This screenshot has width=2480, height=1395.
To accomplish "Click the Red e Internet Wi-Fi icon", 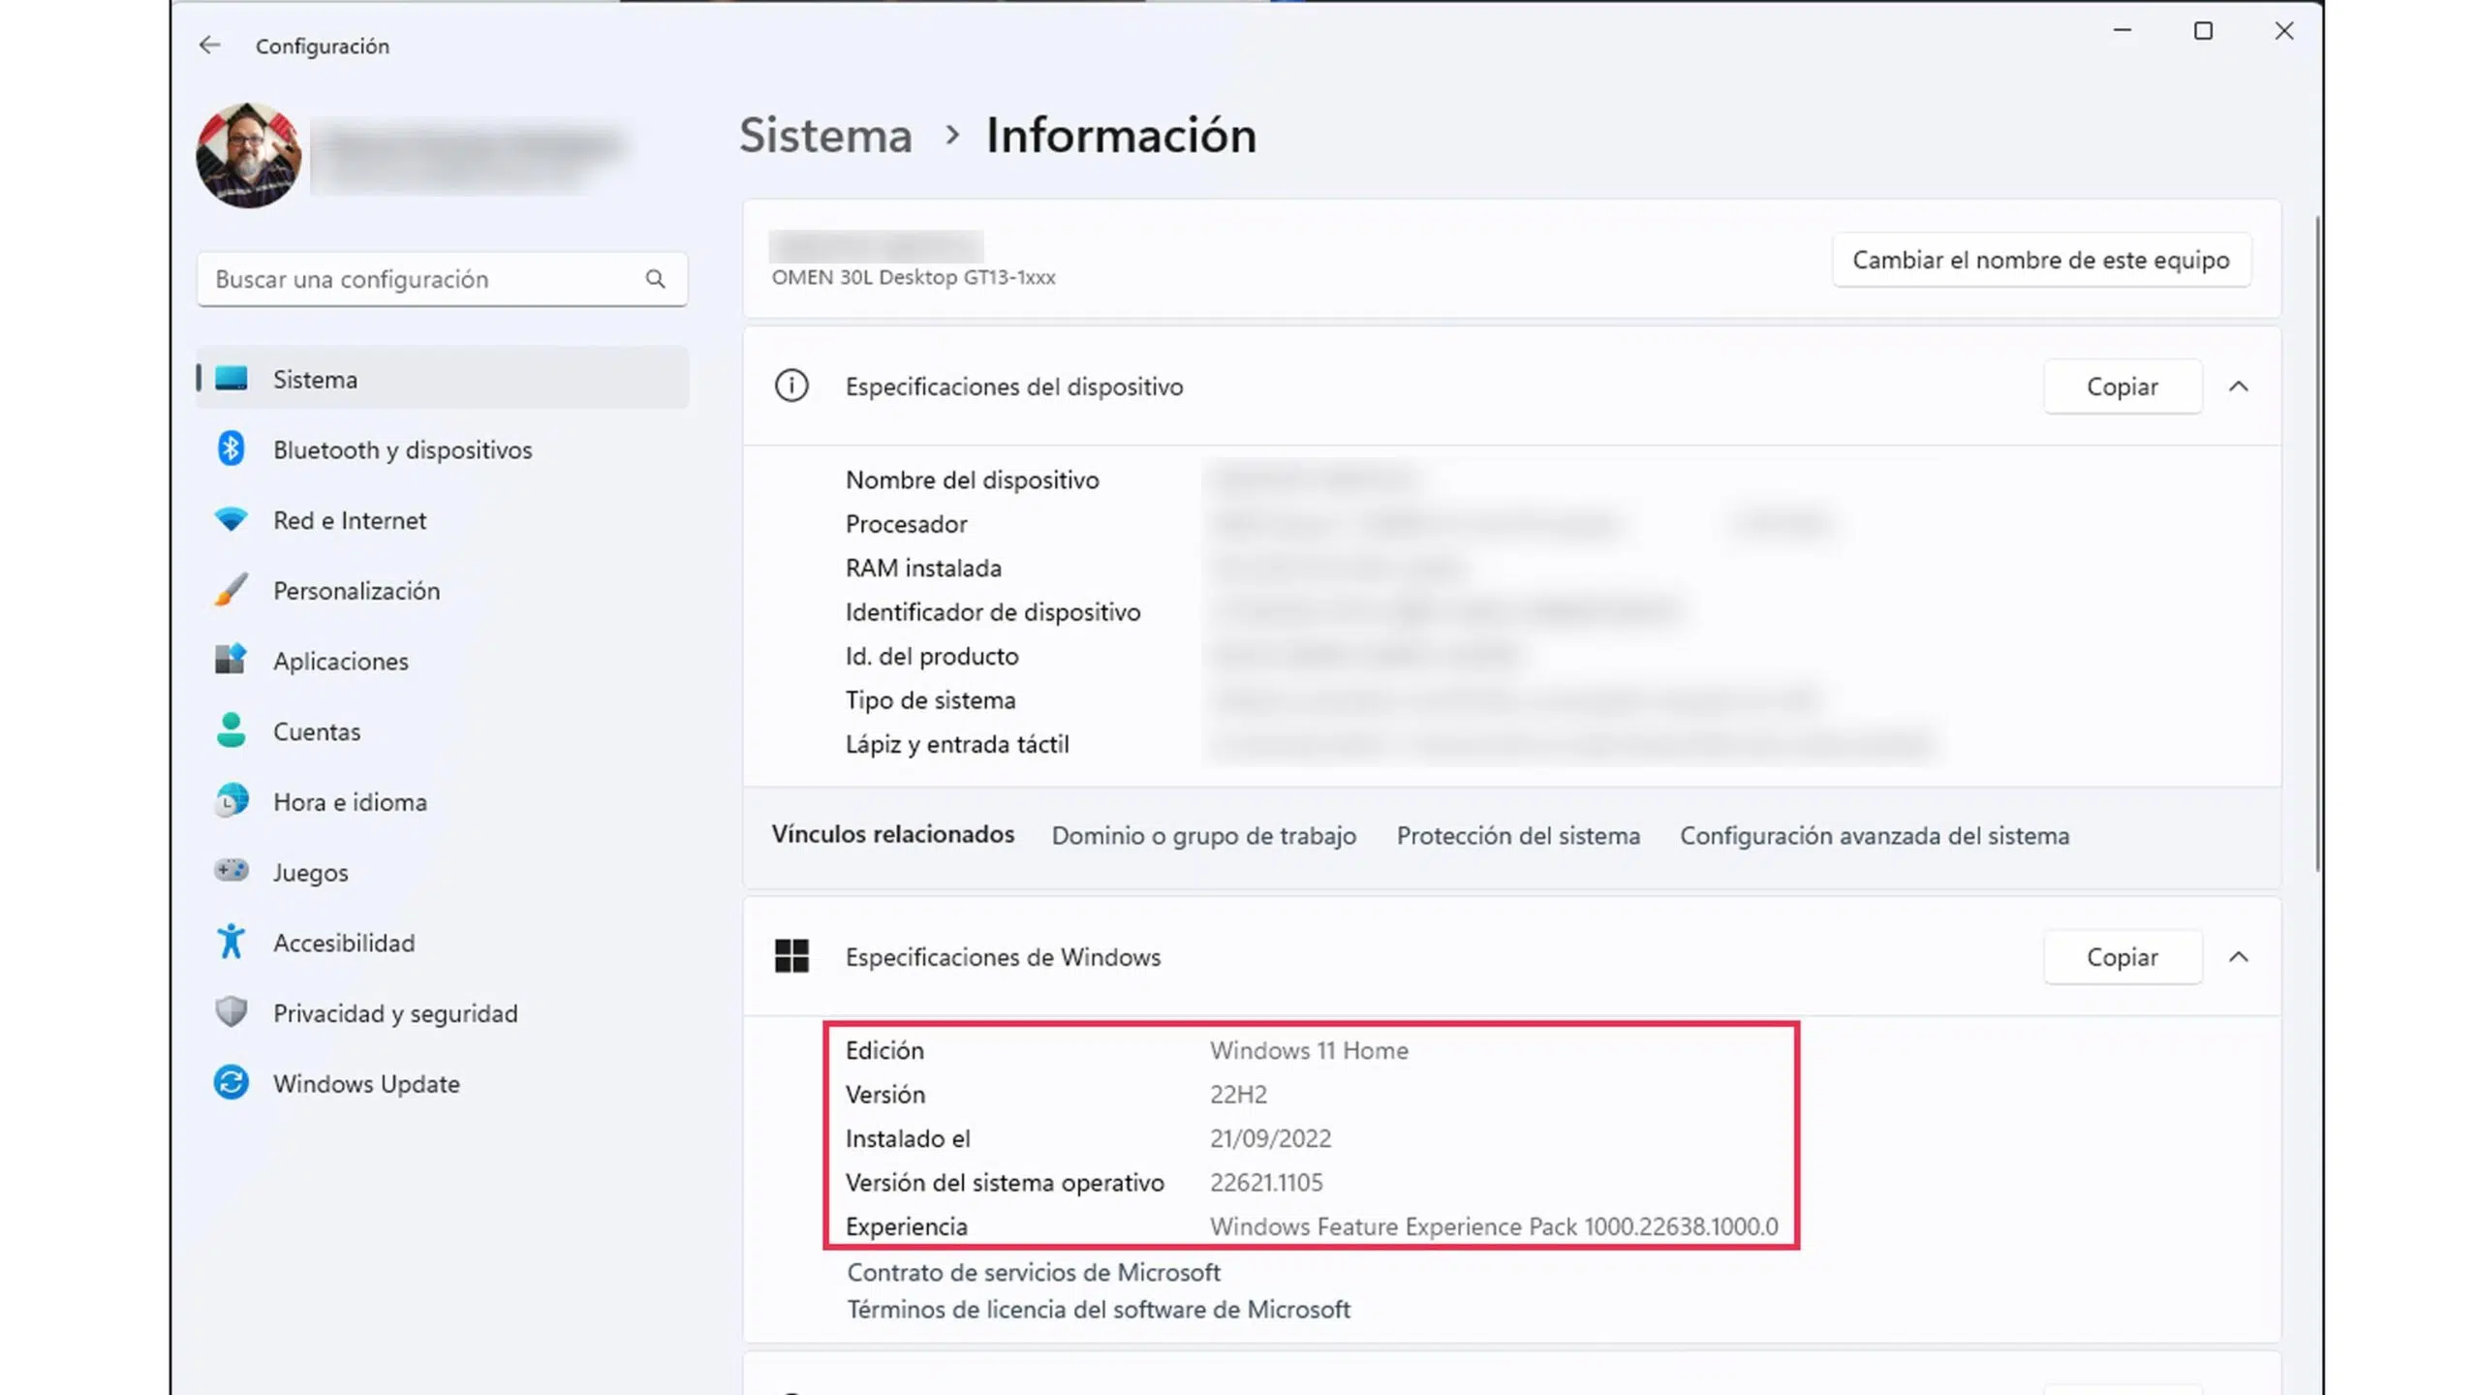I will 231,519.
